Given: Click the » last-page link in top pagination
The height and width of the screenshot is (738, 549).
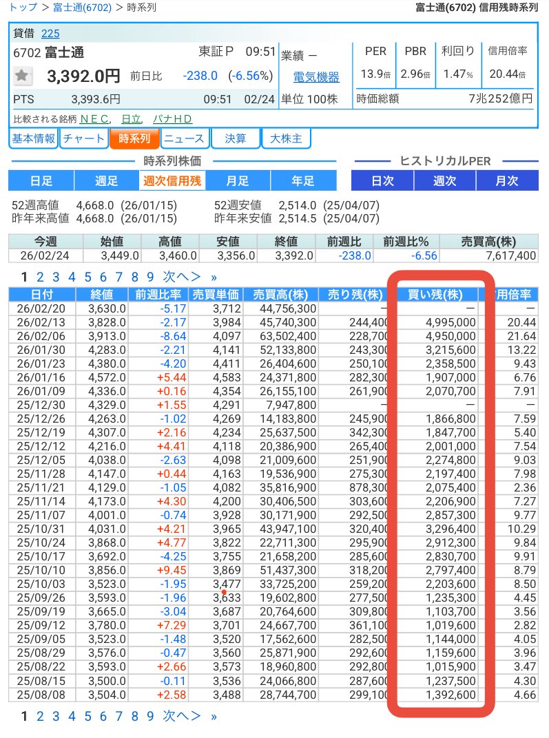Looking at the screenshot, I should (x=214, y=277).
